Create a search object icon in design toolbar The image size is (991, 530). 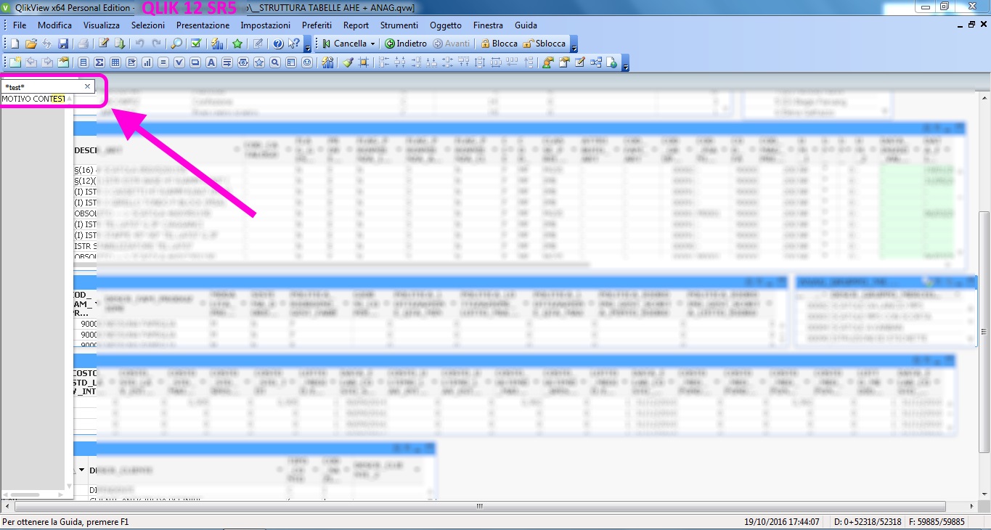coord(274,62)
